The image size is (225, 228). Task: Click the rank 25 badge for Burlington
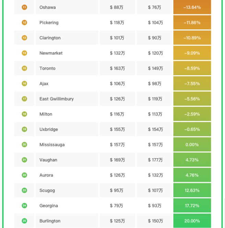coord(24,221)
